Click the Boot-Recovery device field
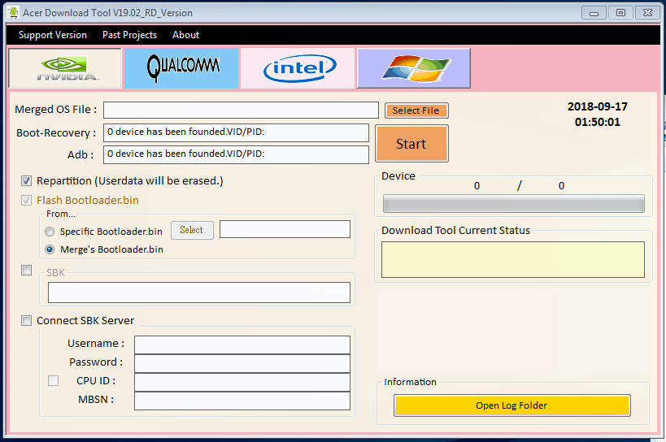This screenshot has height=442, width=666. click(236, 132)
